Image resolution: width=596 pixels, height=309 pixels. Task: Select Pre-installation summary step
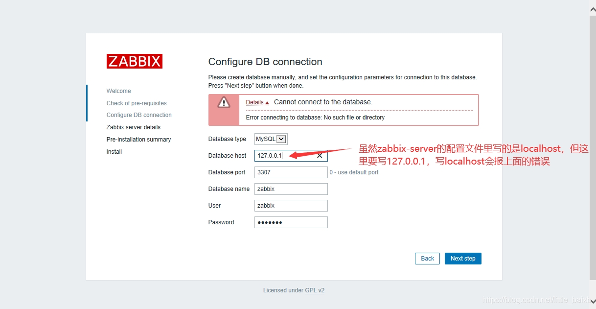[138, 140]
